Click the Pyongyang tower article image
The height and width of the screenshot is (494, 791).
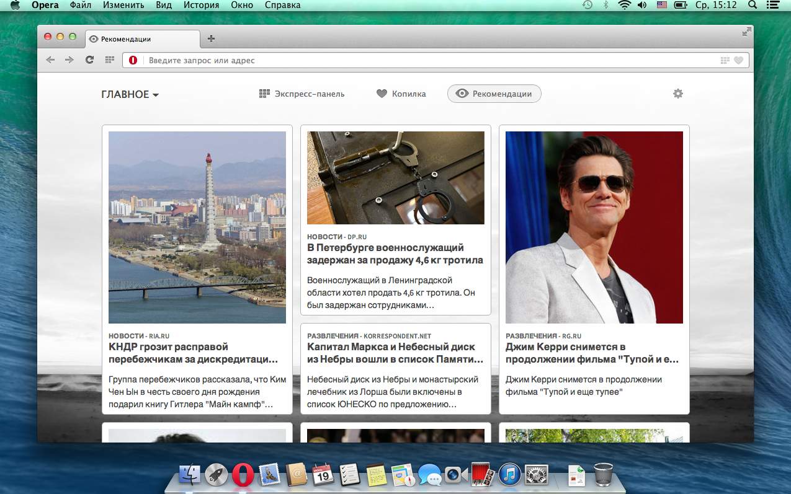(197, 227)
